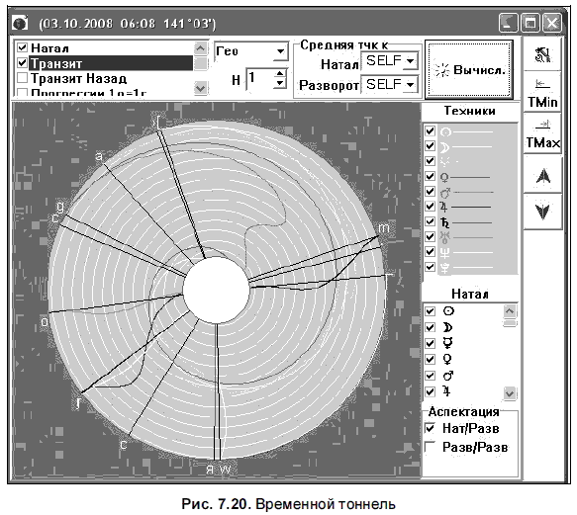
Task: Click the down arrow navigation icon
Action: pyautogui.click(x=542, y=212)
